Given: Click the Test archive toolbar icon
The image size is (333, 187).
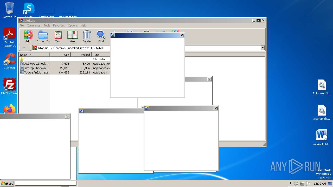Looking at the screenshot, I should click(x=58, y=37).
